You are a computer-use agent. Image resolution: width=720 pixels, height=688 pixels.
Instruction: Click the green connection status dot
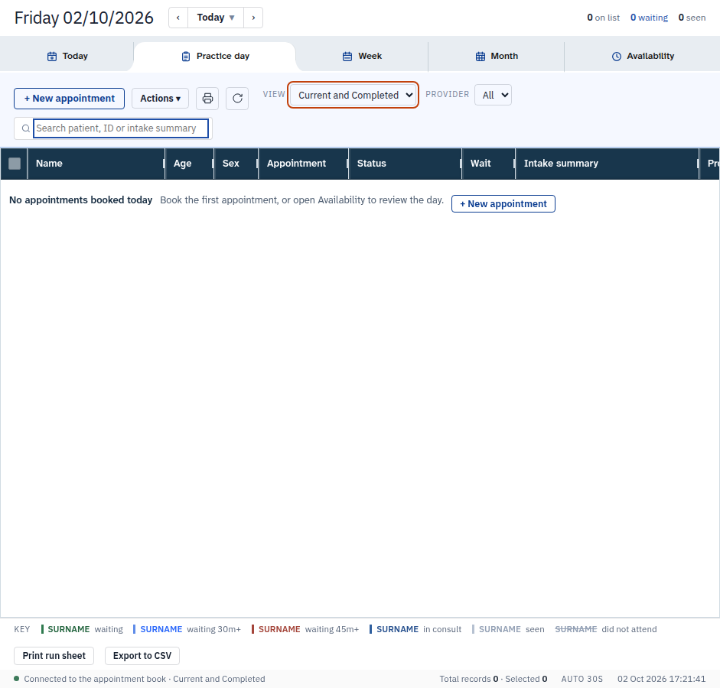point(17,678)
